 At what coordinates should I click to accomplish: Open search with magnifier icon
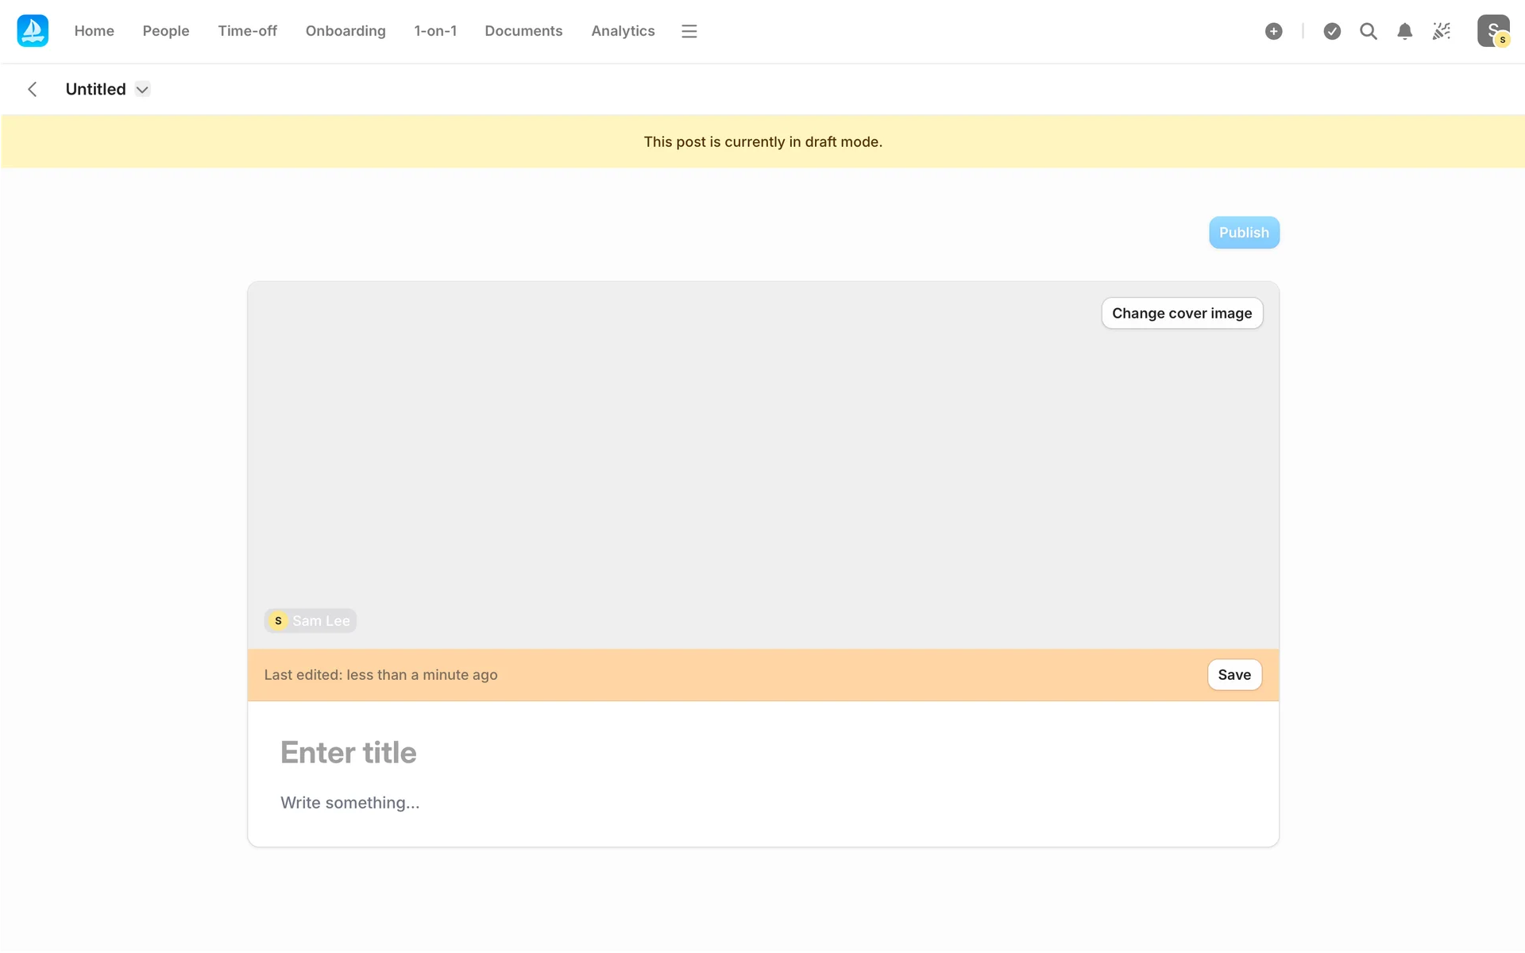click(1368, 31)
